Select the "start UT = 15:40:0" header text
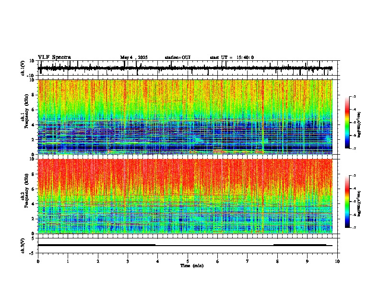Image resolution: width=380 pixels, height=293 pixels. pyautogui.click(x=232, y=57)
